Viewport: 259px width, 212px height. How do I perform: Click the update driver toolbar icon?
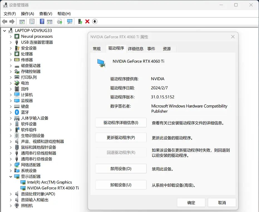pyautogui.click(x=60, y=21)
